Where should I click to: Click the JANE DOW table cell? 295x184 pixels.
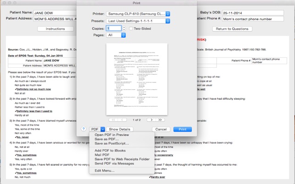pyautogui.click(x=60, y=60)
